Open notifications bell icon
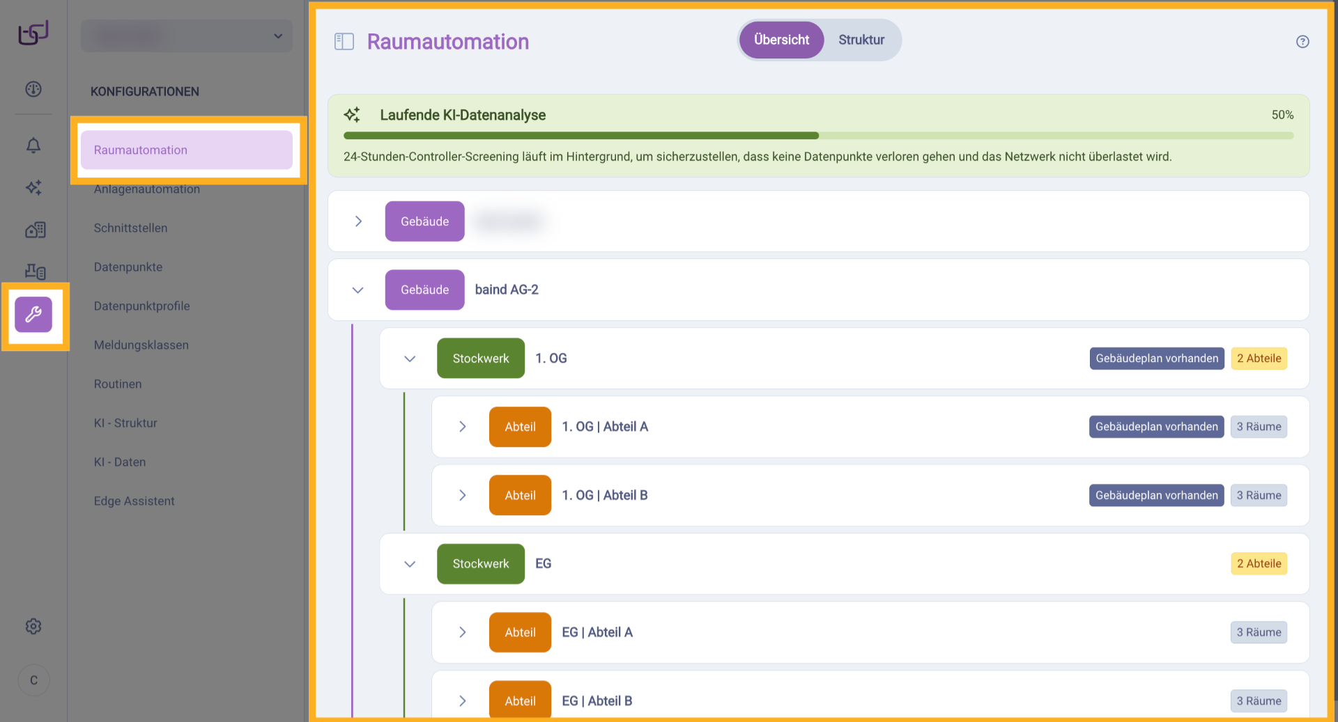This screenshot has width=1338, height=722. (33, 146)
